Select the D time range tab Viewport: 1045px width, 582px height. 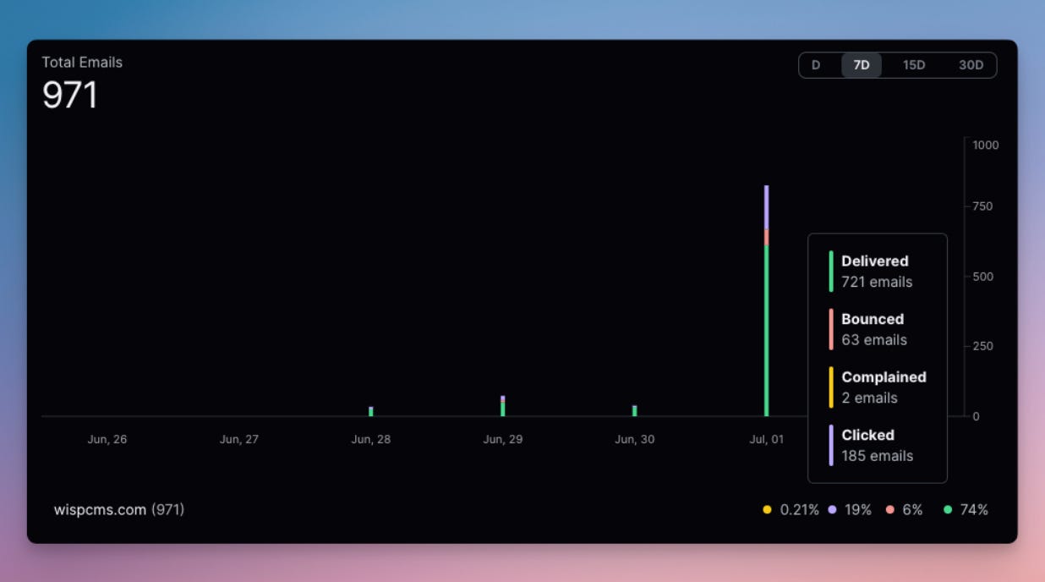[816, 65]
